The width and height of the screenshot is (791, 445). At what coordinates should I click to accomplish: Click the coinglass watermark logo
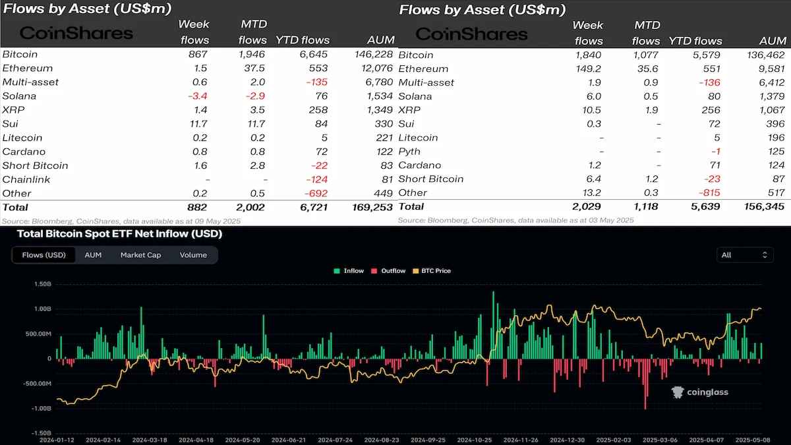[699, 392]
